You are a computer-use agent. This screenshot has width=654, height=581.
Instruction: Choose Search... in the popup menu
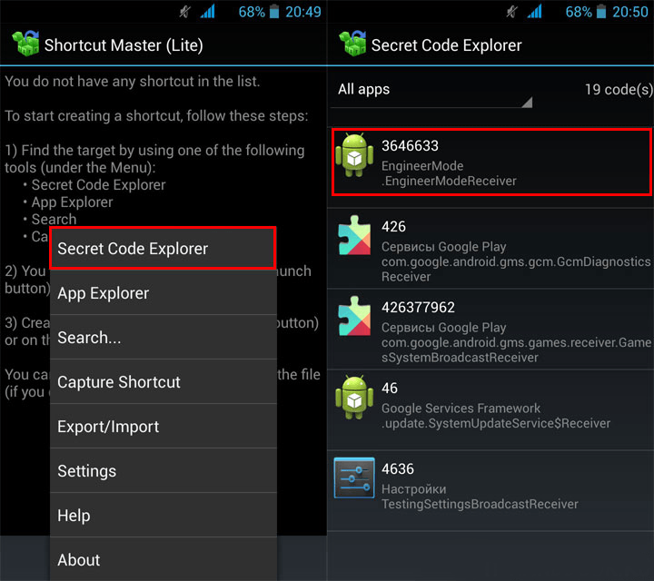pos(163,337)
